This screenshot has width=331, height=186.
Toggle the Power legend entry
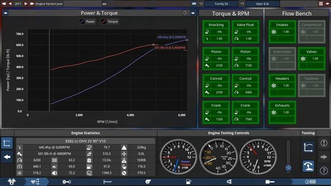point(87,22)
